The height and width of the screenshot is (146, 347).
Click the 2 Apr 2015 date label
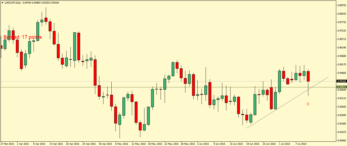pos(23,144)
